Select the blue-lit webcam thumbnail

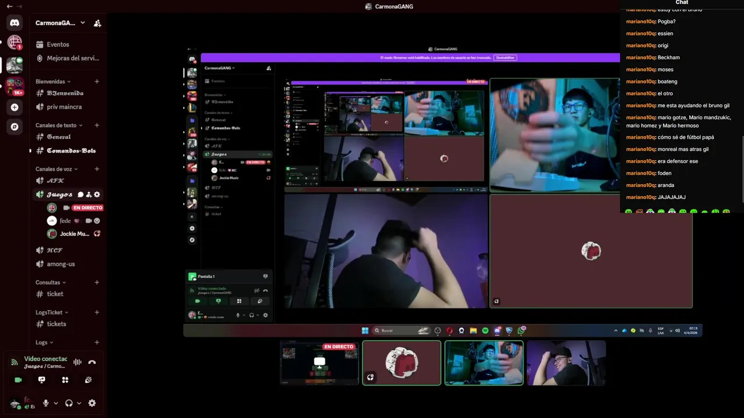pos(484,363)
